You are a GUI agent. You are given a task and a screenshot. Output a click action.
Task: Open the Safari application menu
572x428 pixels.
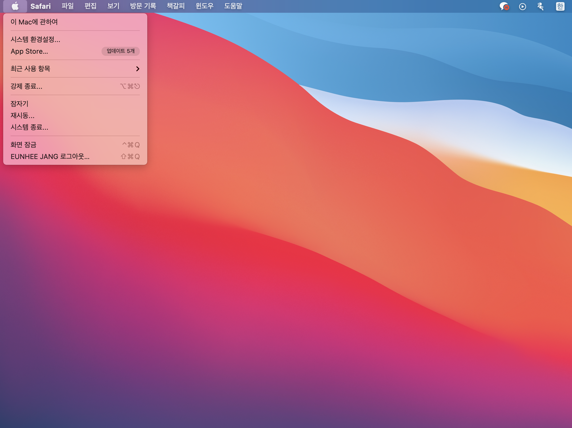(x=40, y=6)
